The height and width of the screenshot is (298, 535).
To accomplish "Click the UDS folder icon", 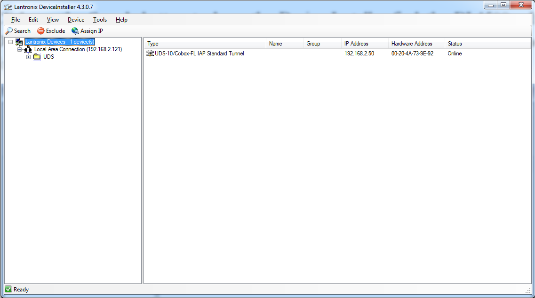I will click(37, 57).
